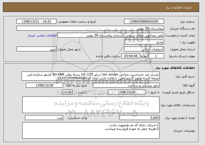This screenshot has width=205, height=145.
Task: Click request creator field علی عبدالهی
Action: point(111,35)
